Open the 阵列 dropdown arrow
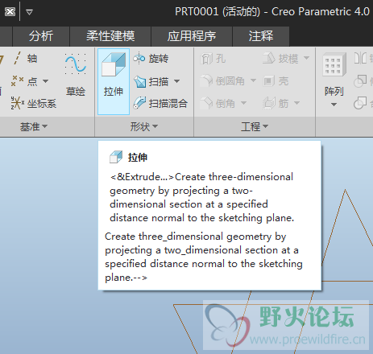This screenshot has height=354, width=373. [x=334, y=105]
